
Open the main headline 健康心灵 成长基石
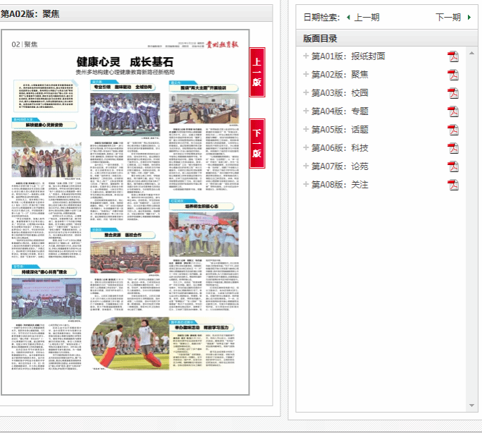click(x=125, y=62)
